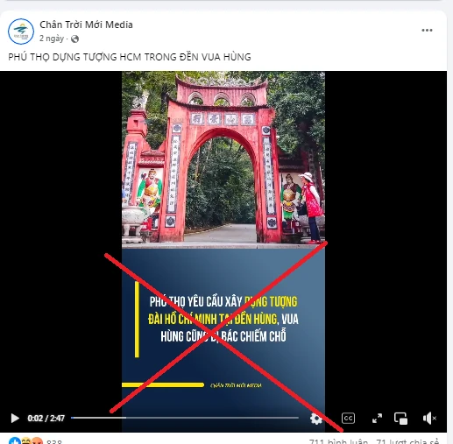Open the '711 bình luận' comments count
The image size is (453, 444).
[338, 441]
